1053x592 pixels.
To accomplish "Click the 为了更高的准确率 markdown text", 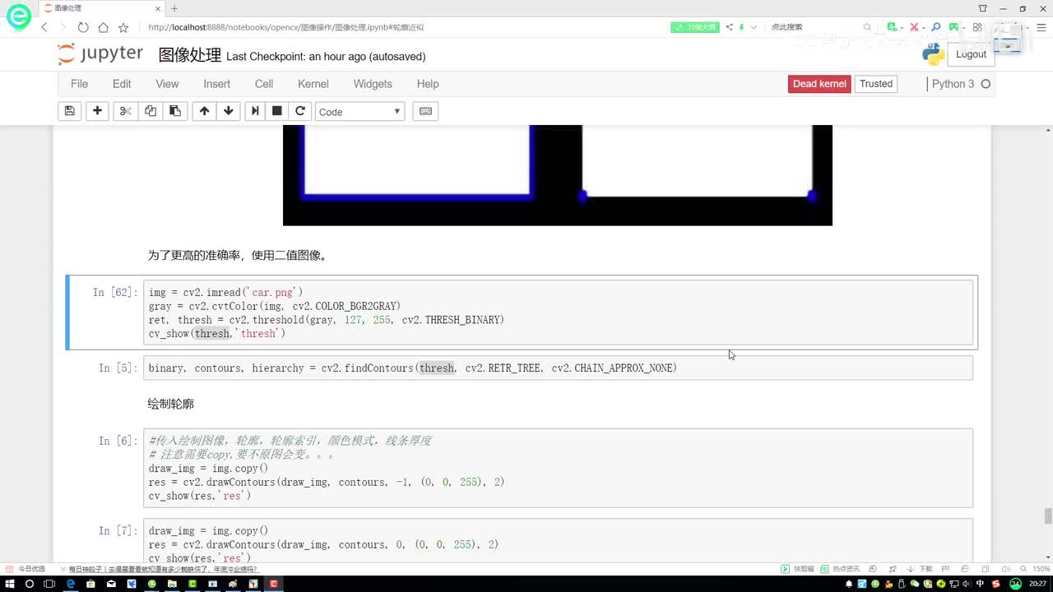I will pos(239,256).
